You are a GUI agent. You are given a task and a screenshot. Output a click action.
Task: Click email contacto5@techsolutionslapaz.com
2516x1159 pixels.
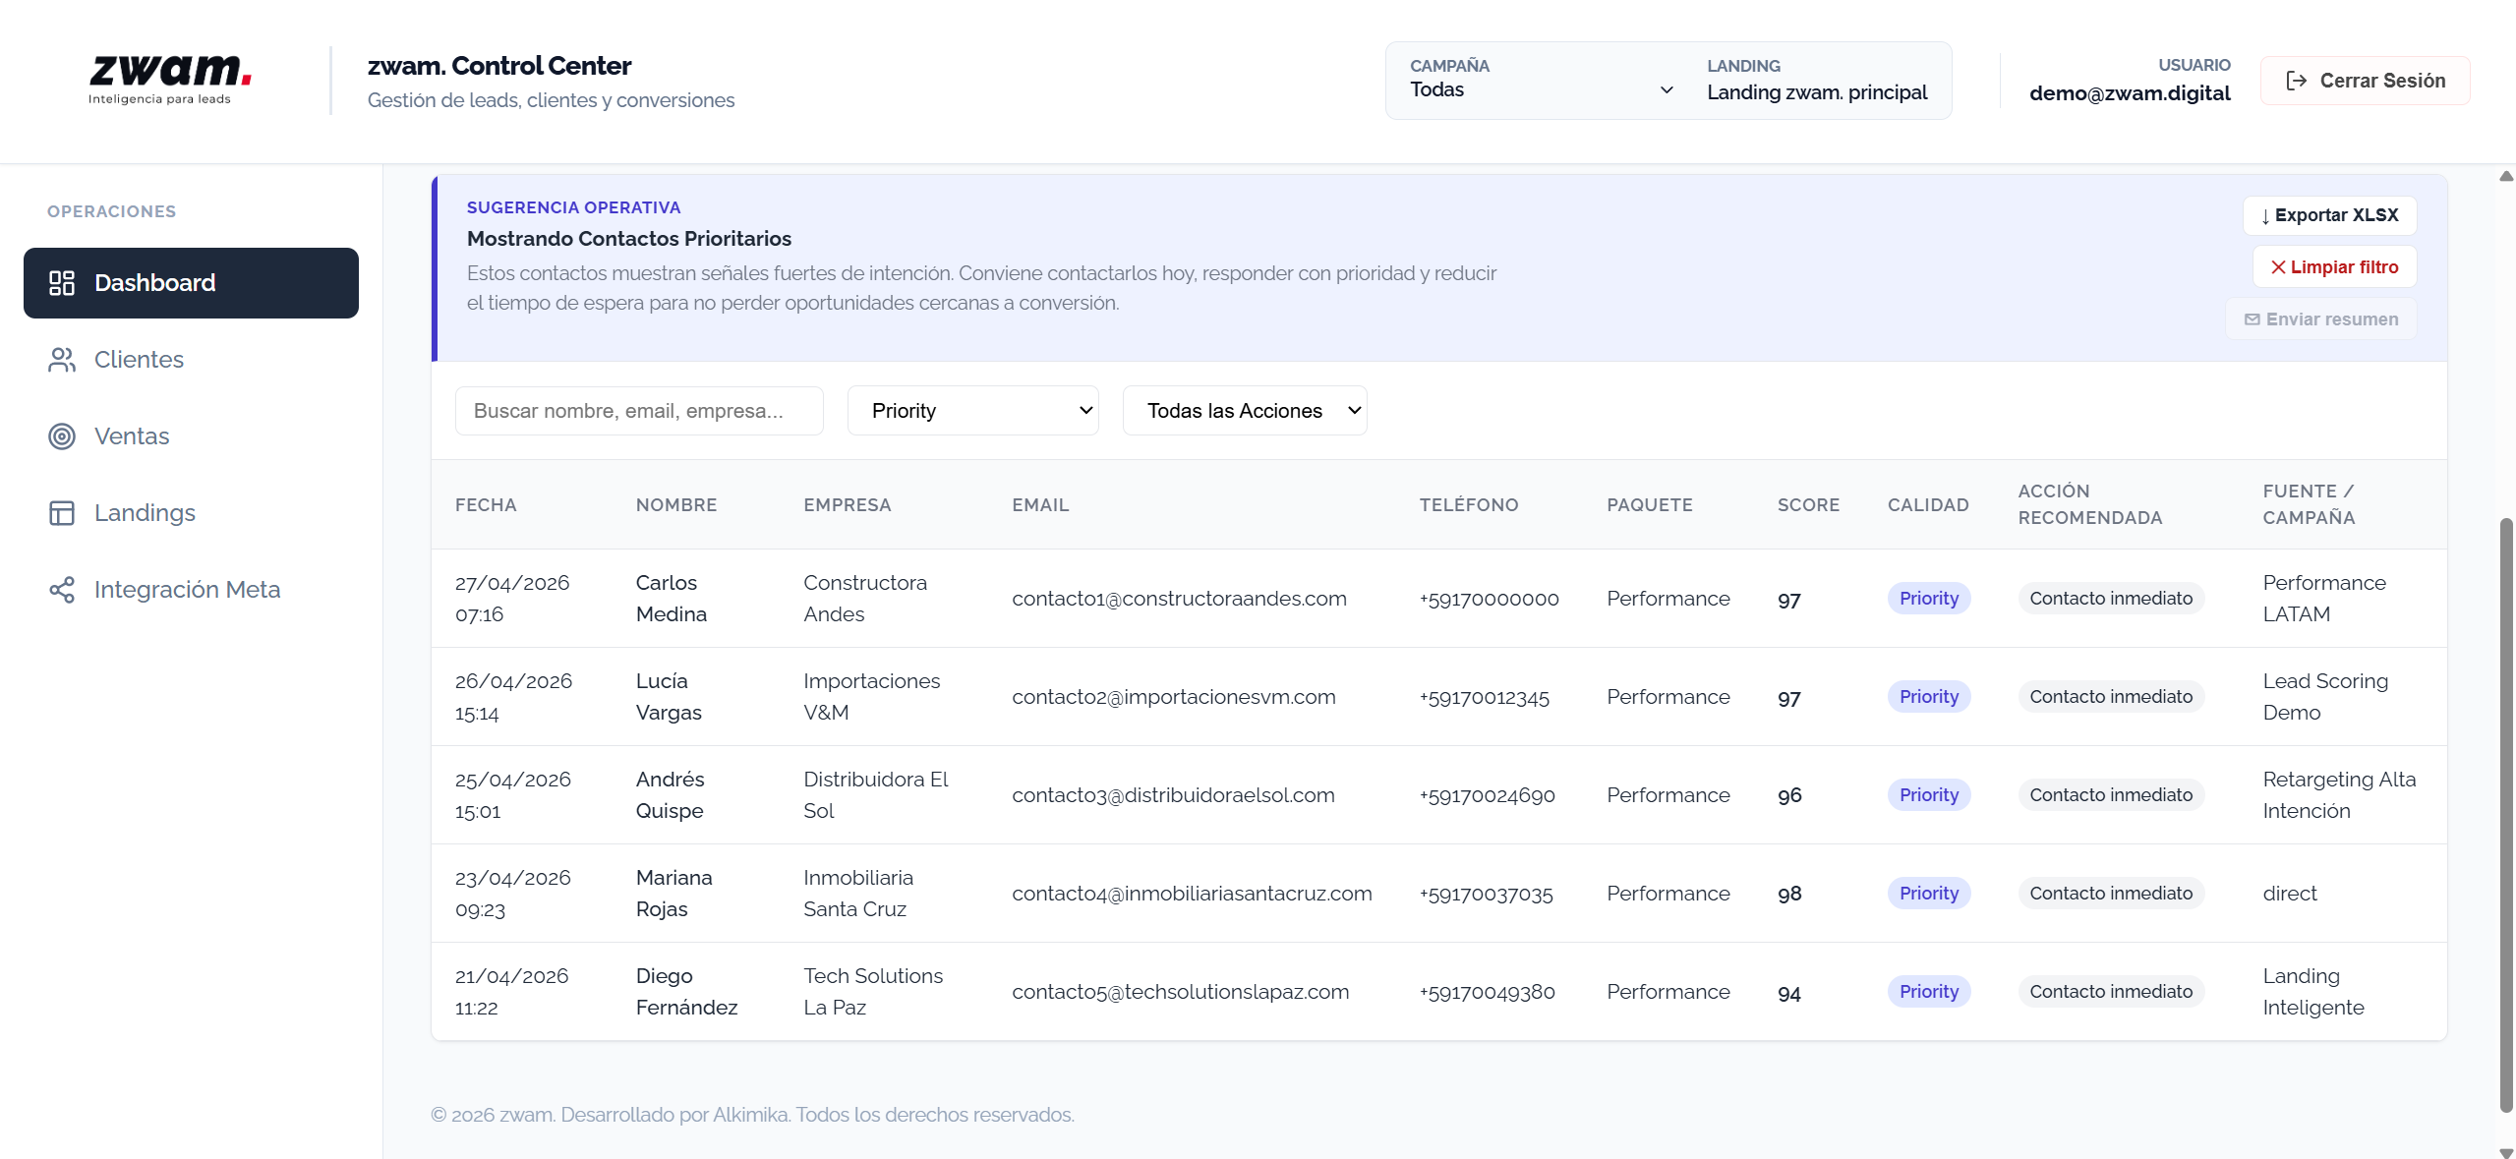1180,992
